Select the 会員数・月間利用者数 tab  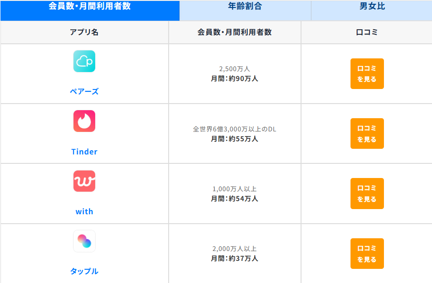90,7
